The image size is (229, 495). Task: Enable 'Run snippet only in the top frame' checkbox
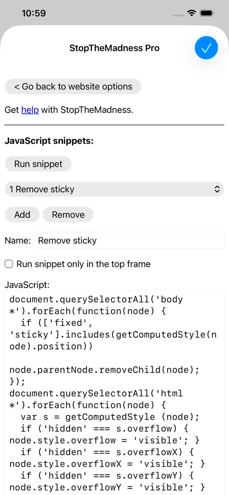tap(9, 264)
